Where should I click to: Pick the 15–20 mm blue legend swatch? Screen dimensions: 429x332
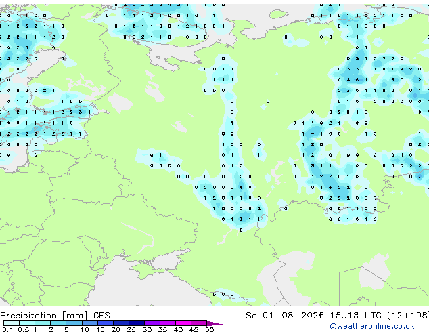106,323
